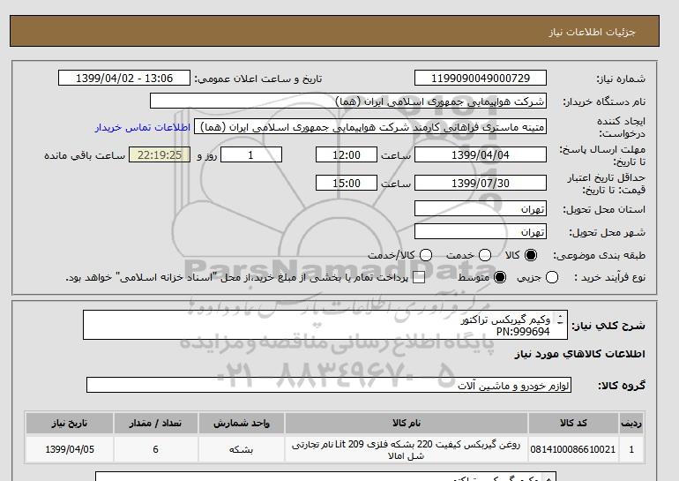Viewport: 679px width, 481px height.
Task: Click the واحد شمارش column header
Action: pyautogui.click(x=242, y=423)
